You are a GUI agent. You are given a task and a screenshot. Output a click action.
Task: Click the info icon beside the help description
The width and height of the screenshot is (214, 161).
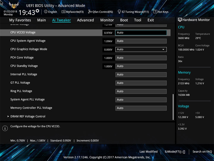pos(5,128)
